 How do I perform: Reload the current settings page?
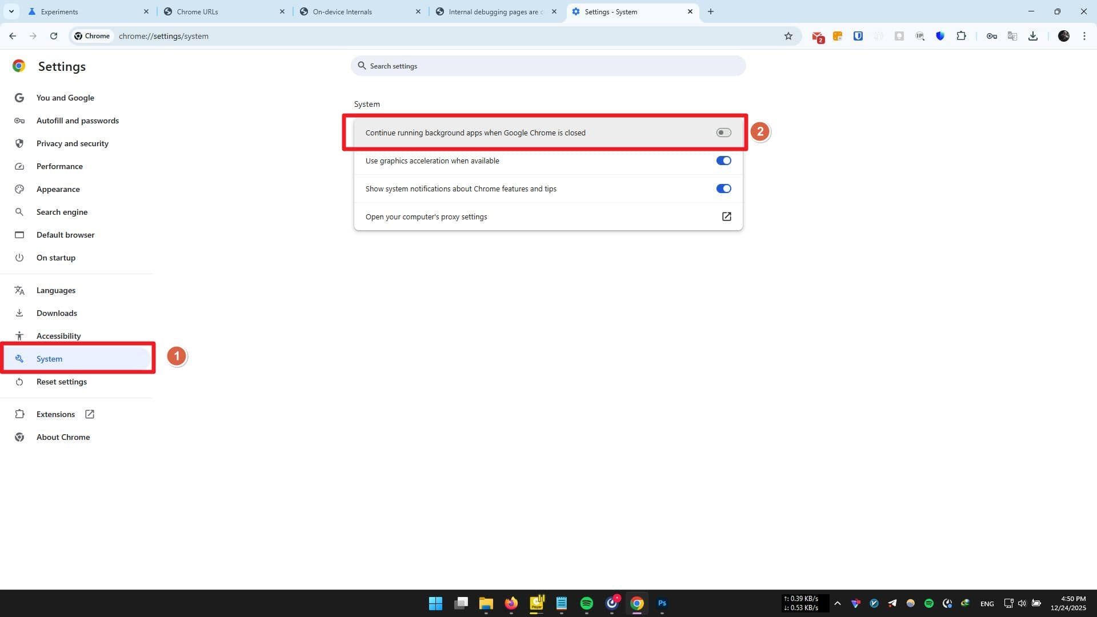(x=54, y=36)
